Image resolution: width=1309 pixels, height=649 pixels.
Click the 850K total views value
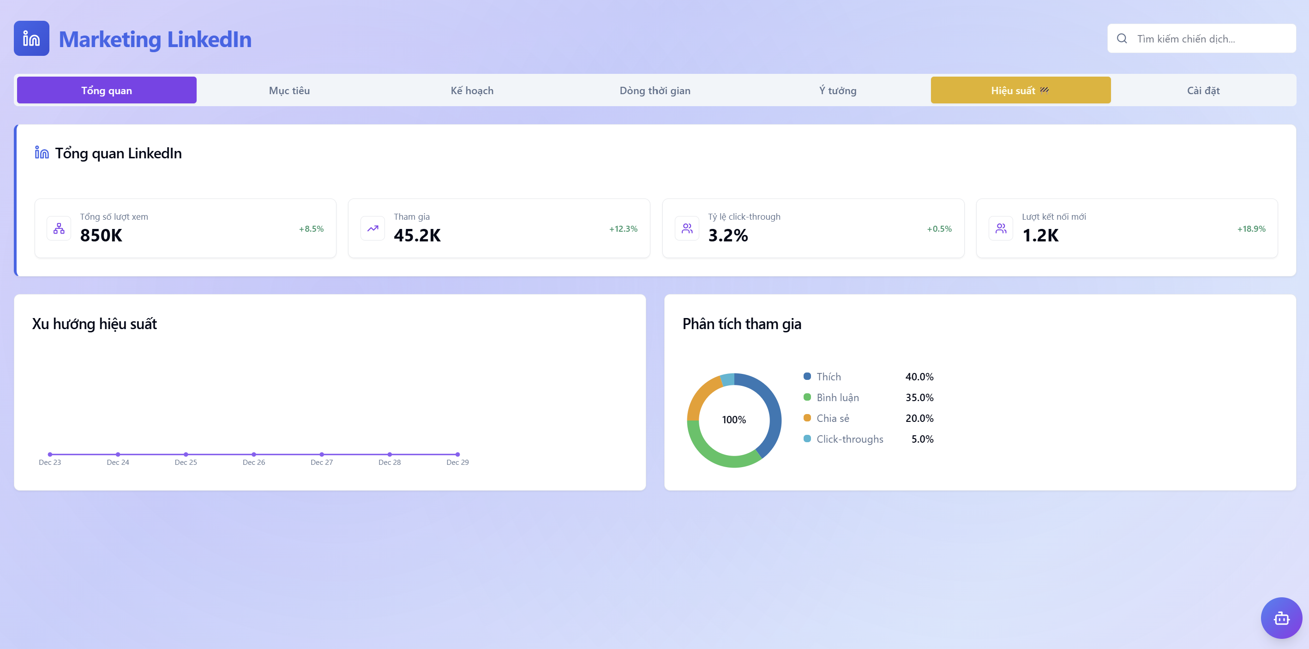[x=101, y=235]
